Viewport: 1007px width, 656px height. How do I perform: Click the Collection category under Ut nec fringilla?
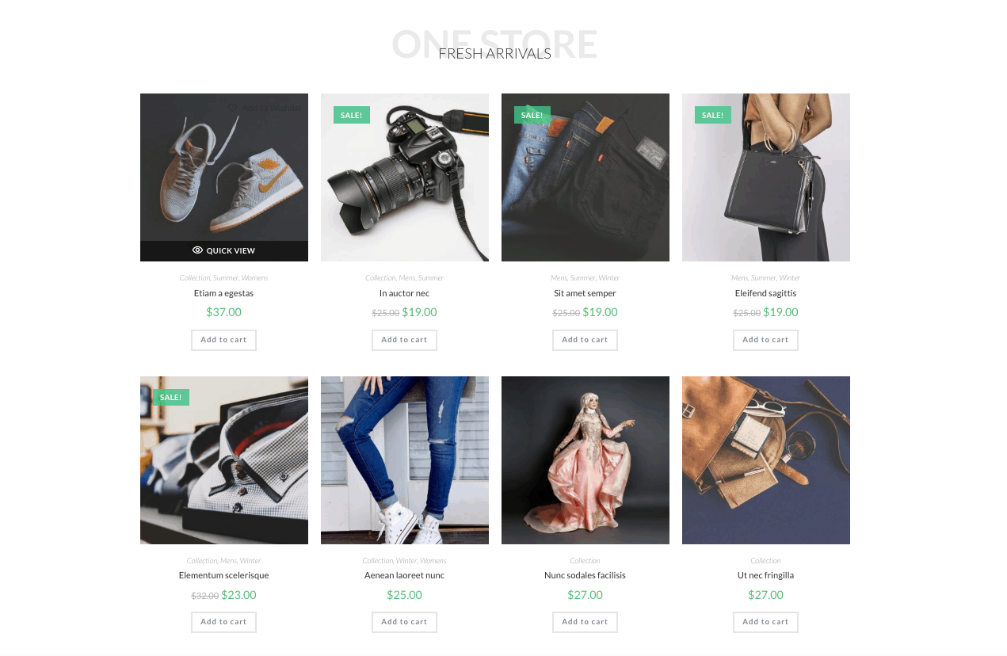click(765, 561)
